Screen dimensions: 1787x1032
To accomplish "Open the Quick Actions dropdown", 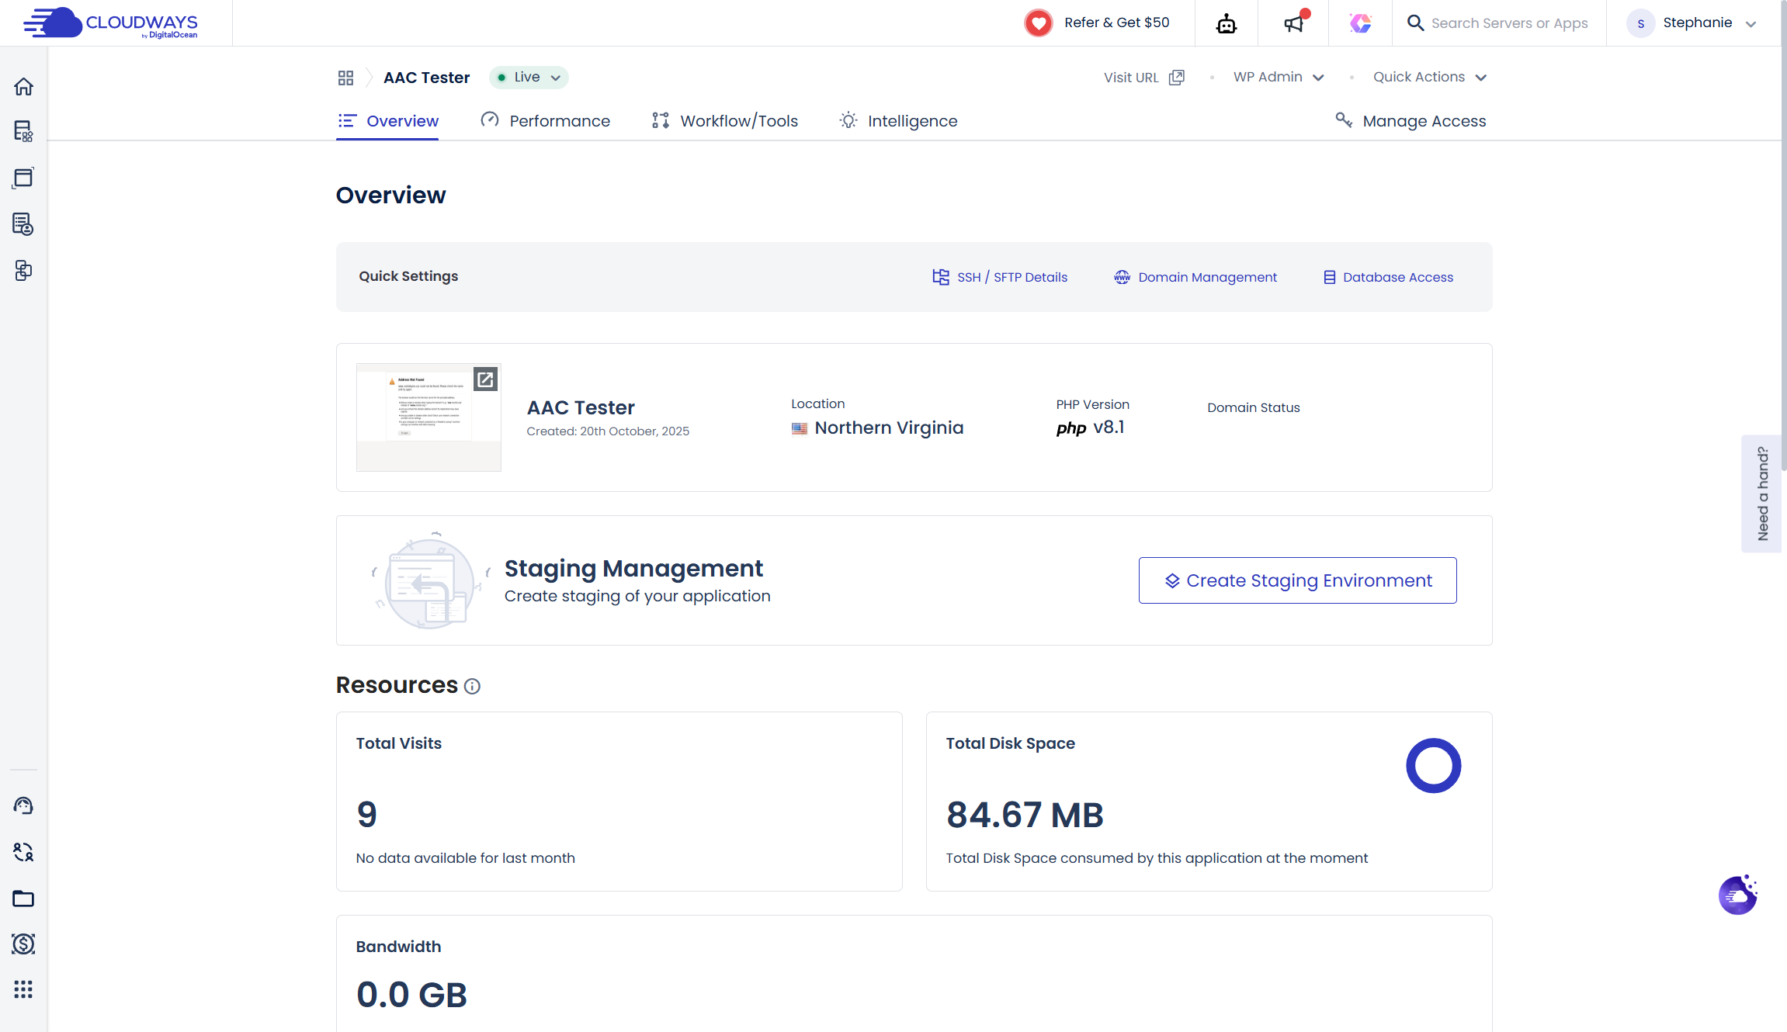I will pyautogui.click(x=1429, y=77).
